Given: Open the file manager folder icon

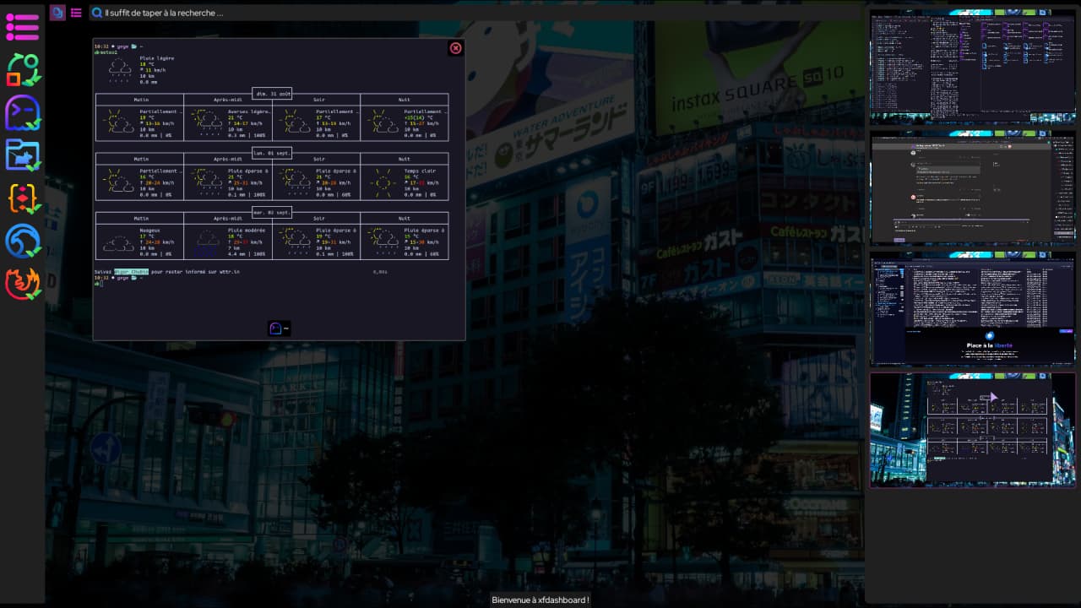Looking at the screenshot, I should pos(23,155).
